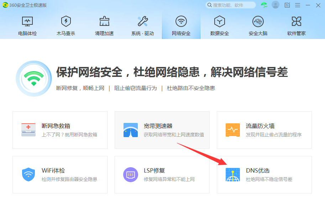Open the user avatar account icon
The width and height of the screenshot is (325, 203).
pyautogui.click(x=276, y=5)
